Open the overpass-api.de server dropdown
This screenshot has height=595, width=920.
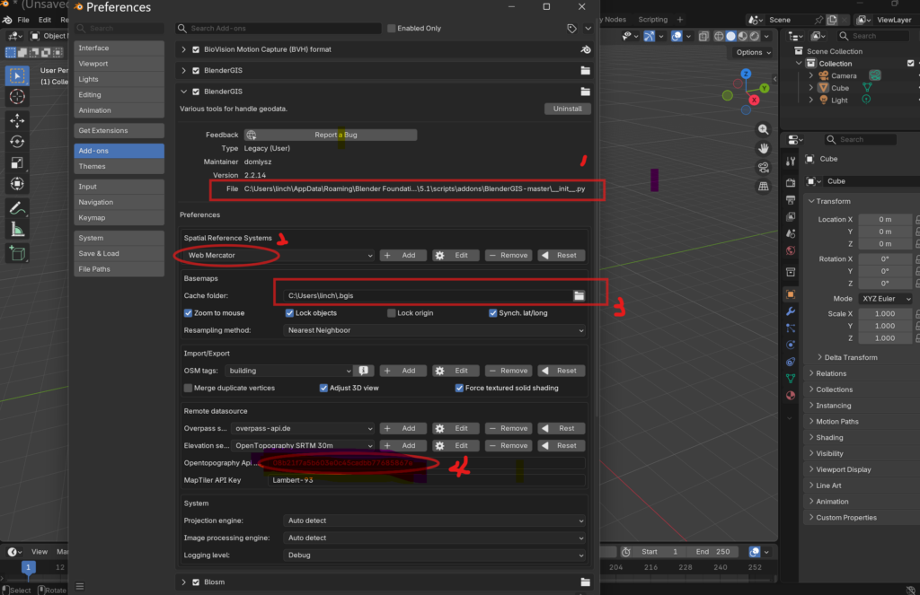pos(303,428)
